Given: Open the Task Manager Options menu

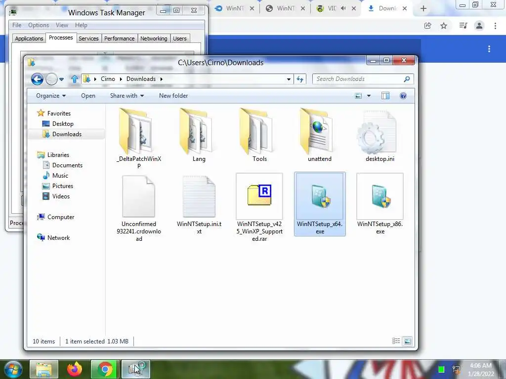Looking at the screenshot, I should (39, 25).
